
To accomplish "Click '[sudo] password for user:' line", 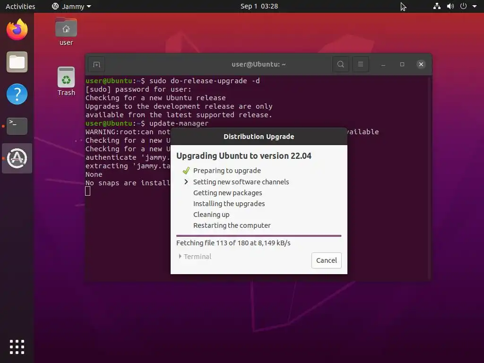I will click(138, 89).
